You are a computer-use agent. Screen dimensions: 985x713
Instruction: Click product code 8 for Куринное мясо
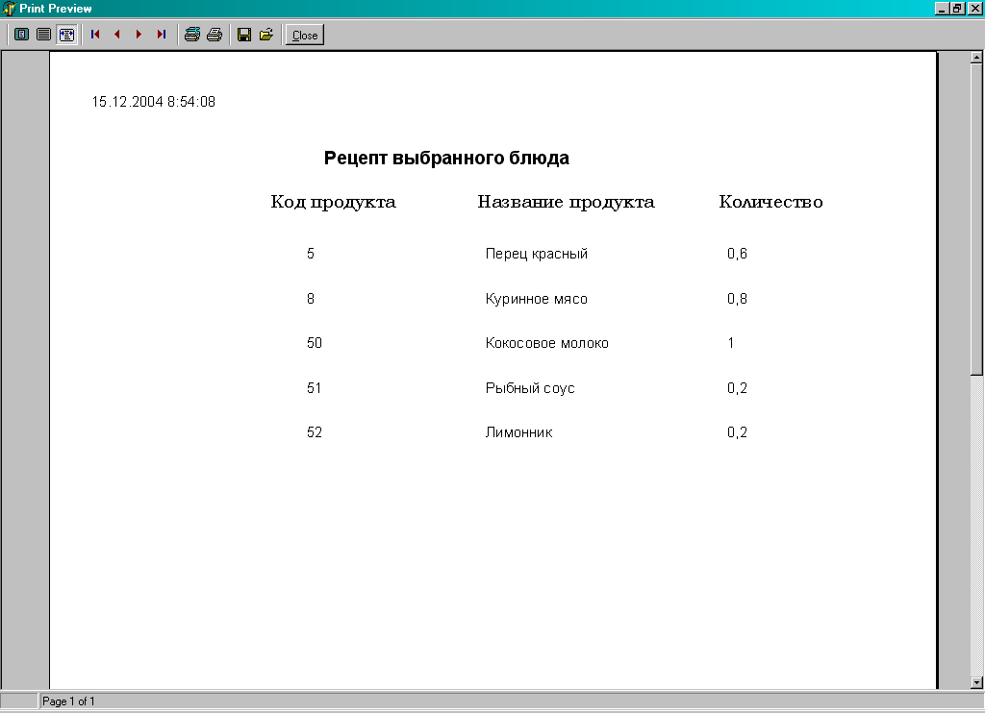pyautogui.click(x=311, y=299)
